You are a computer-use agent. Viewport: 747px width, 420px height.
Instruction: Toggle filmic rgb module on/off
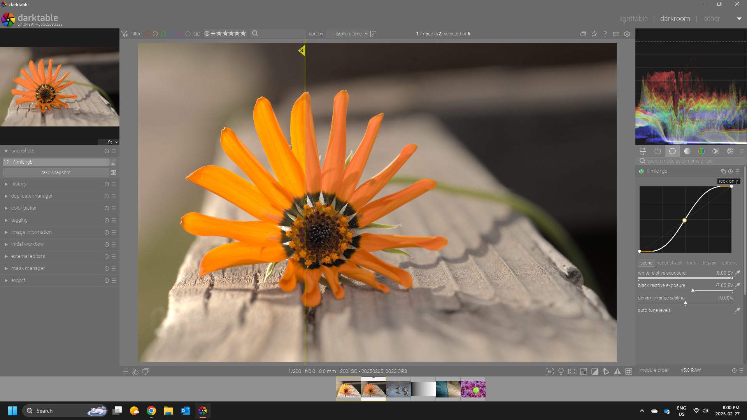pyautogui.click(x=641, y=171)
